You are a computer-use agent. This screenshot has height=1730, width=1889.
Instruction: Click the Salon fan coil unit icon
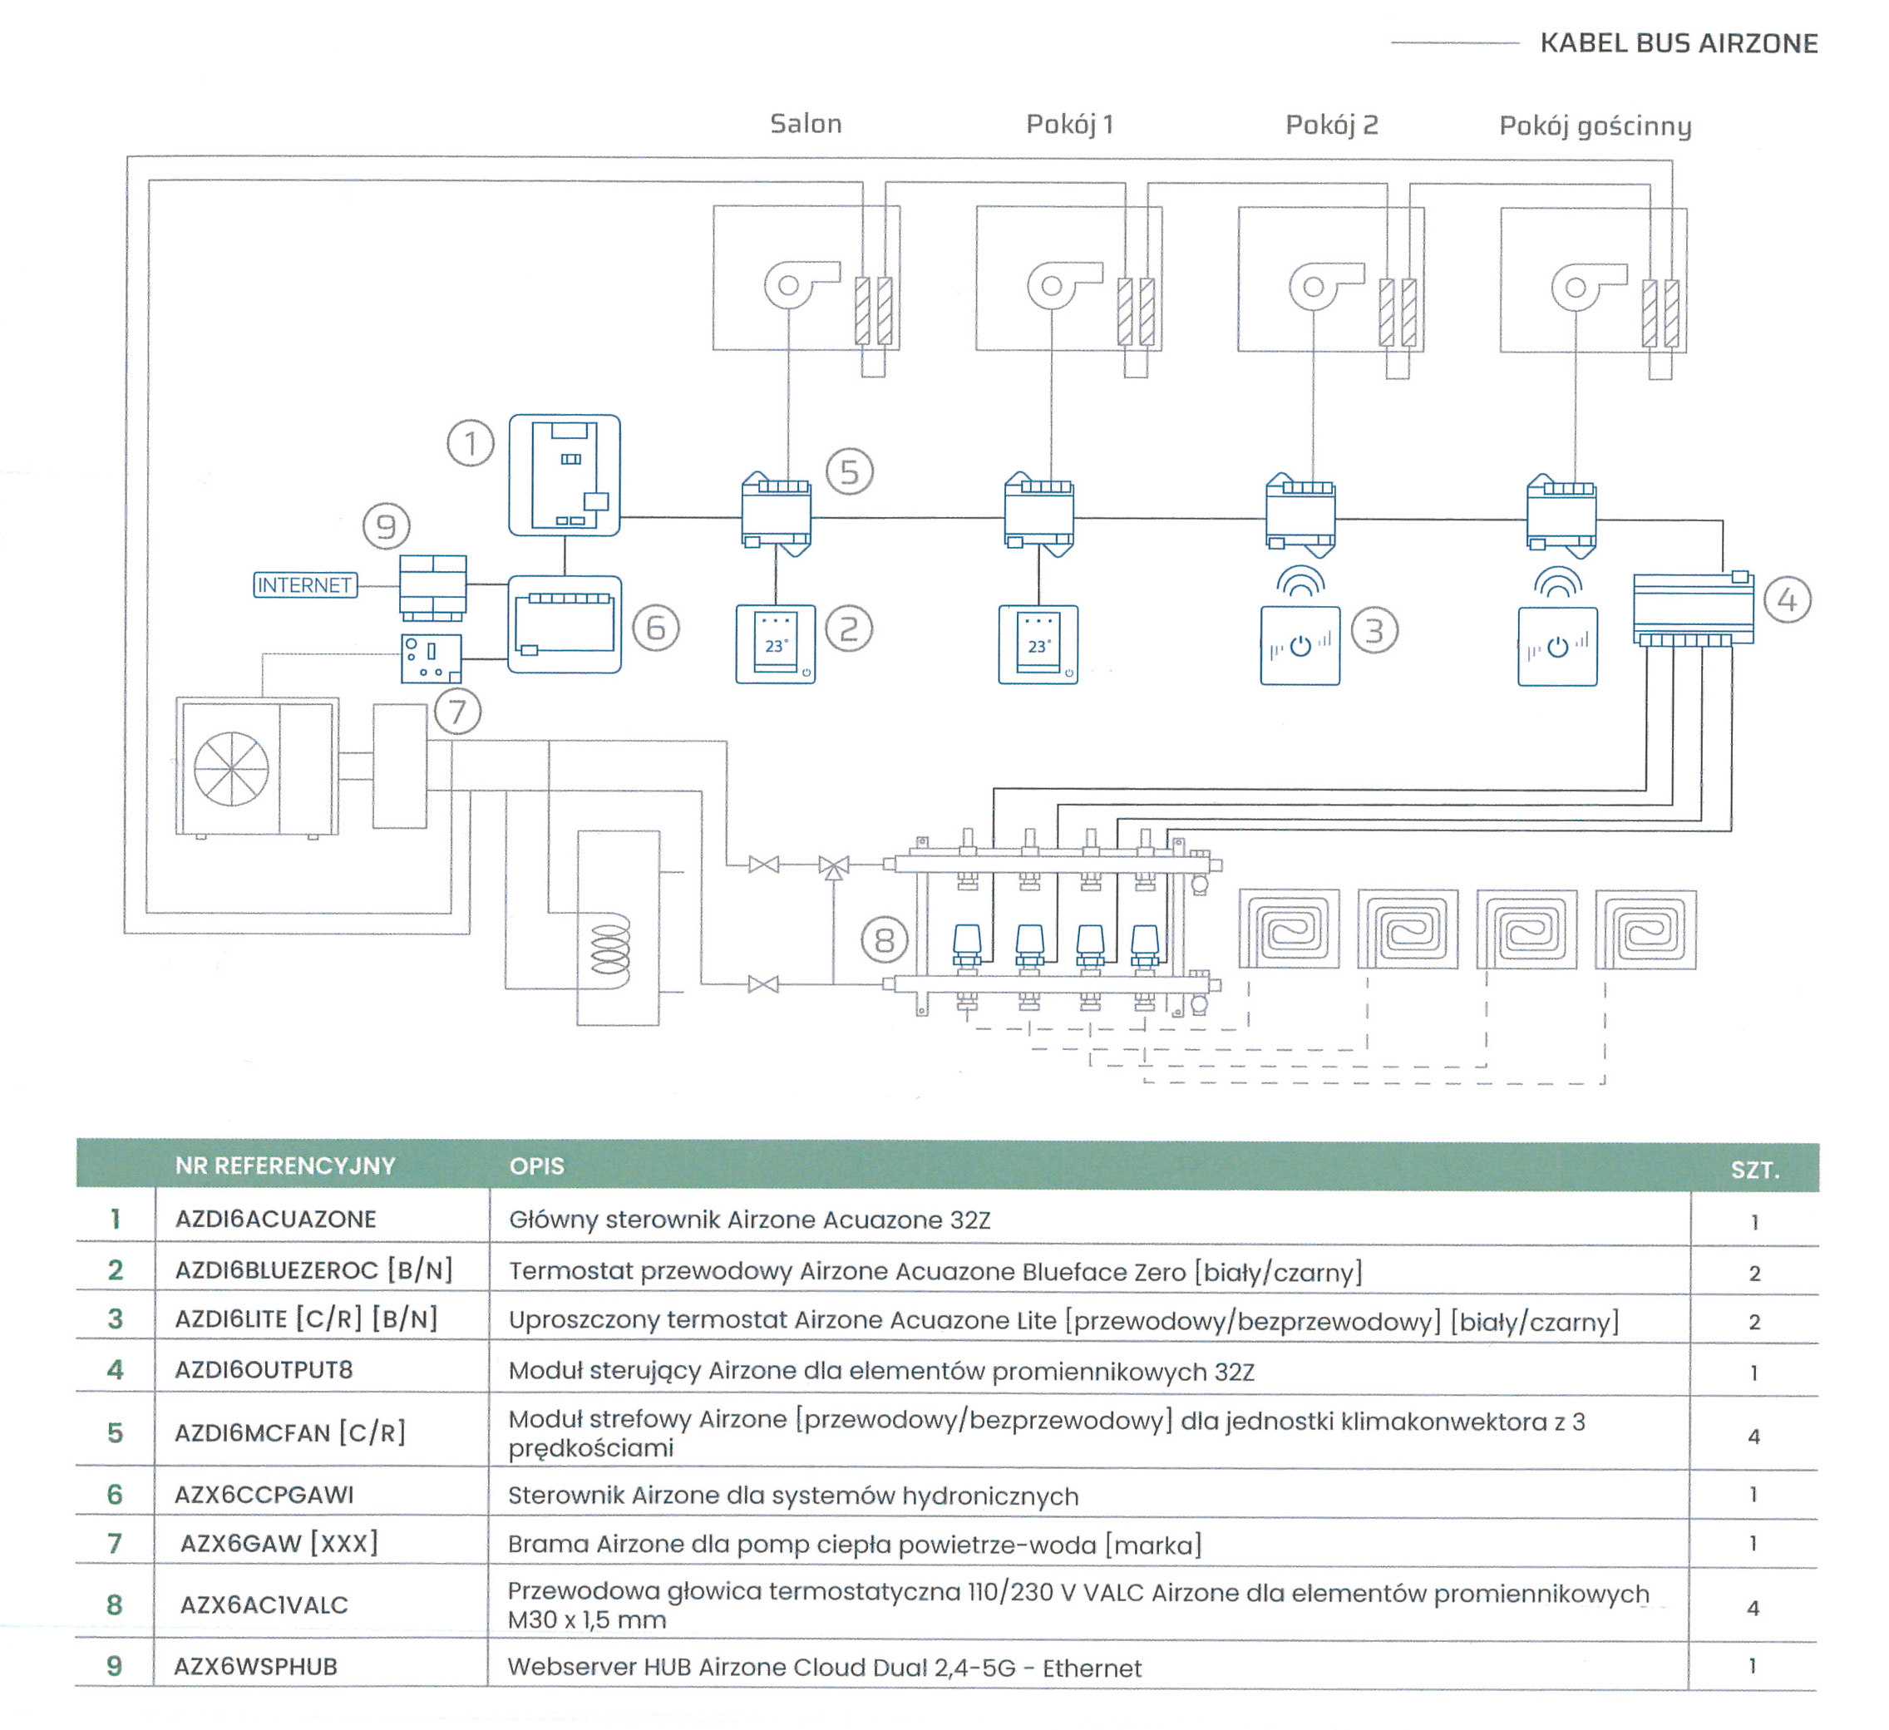(806, 278)
